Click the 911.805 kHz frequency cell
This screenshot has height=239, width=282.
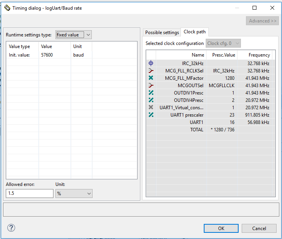tap(255, 115)
